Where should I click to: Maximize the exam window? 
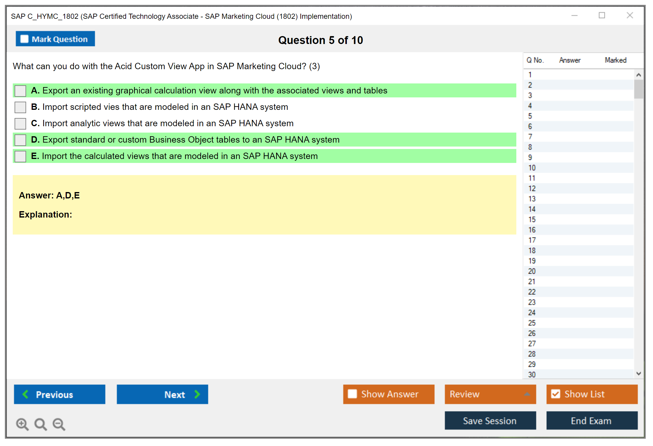602,15
